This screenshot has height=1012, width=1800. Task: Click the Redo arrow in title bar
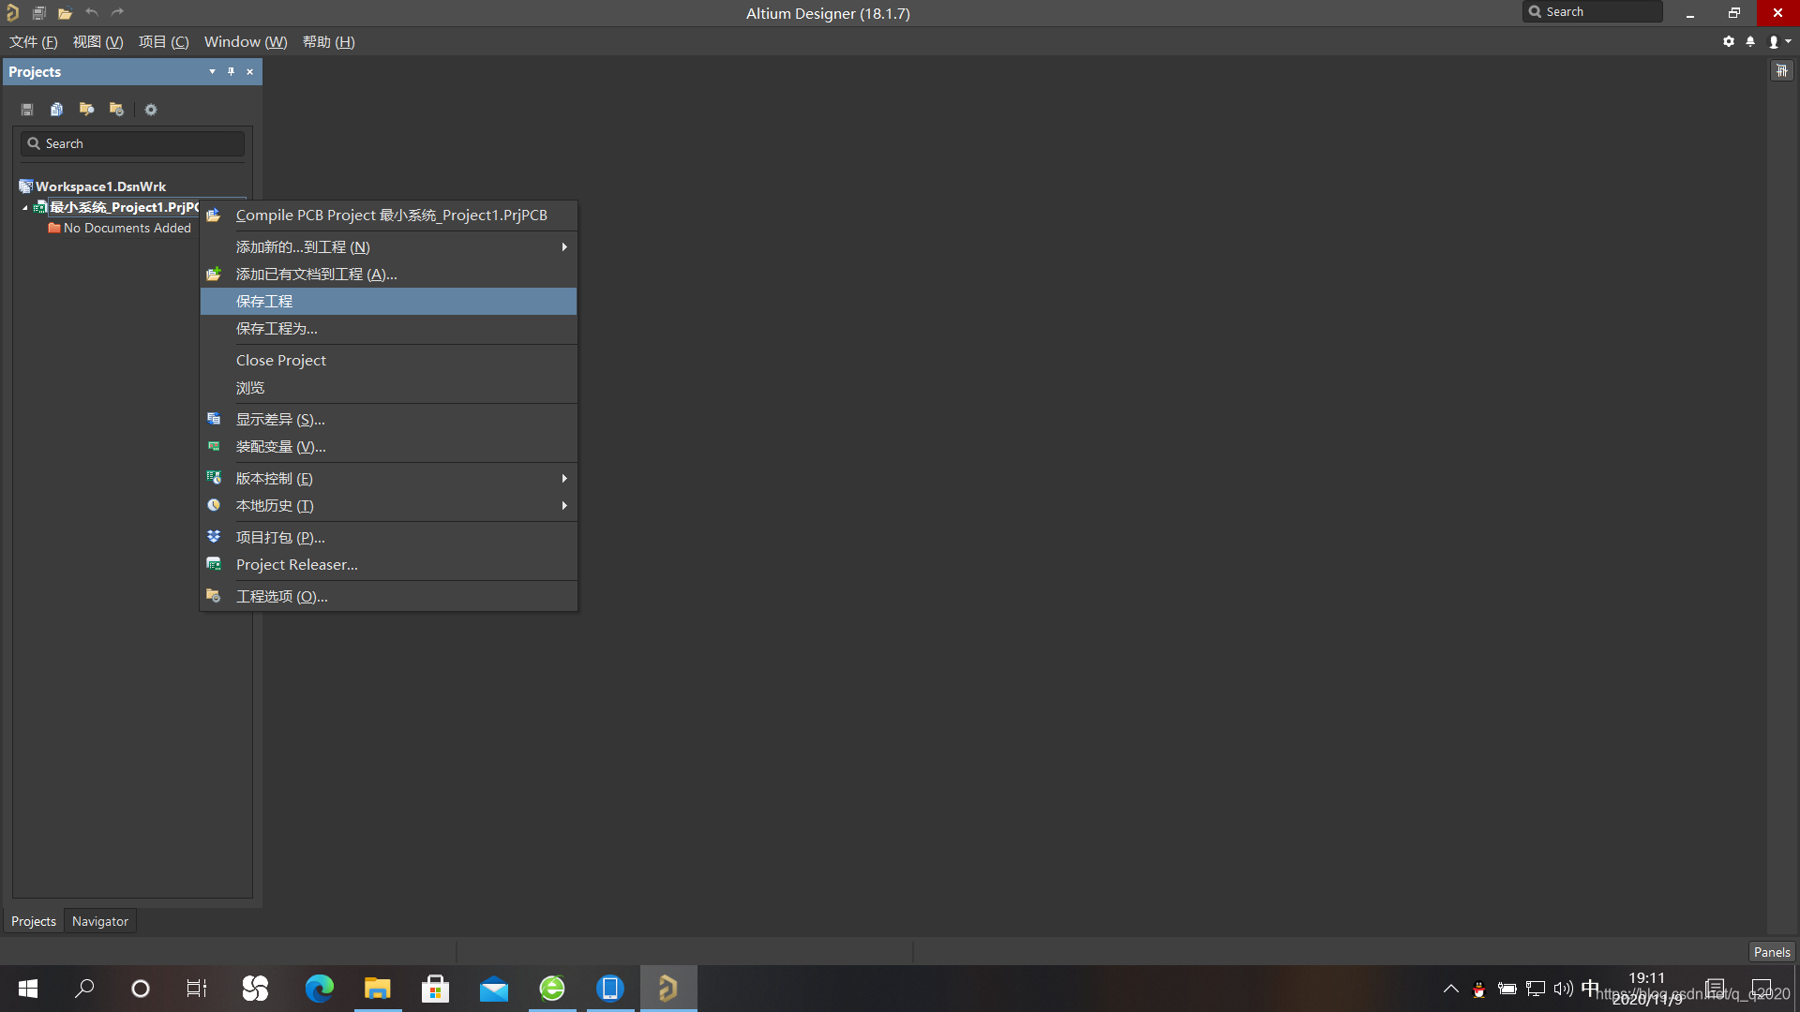coord(117,12)
